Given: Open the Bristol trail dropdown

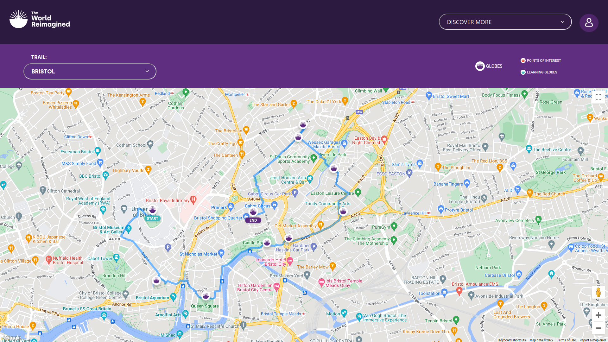Looking at the screenshot, I should point(90,72).
